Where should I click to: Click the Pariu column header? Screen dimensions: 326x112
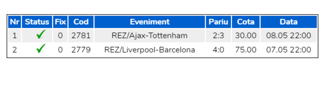click(218, 22)
